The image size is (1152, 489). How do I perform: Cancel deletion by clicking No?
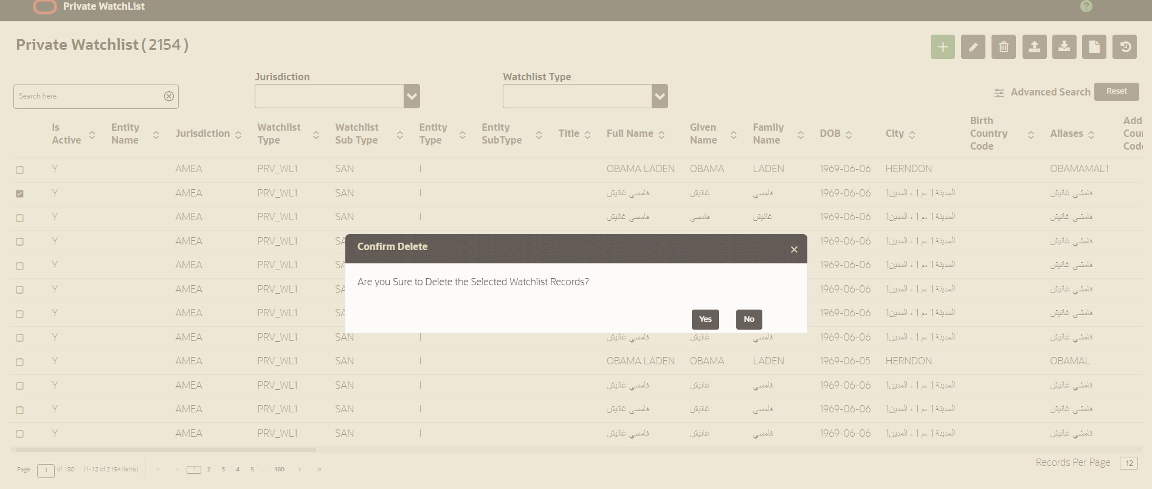tap(749, 319)
